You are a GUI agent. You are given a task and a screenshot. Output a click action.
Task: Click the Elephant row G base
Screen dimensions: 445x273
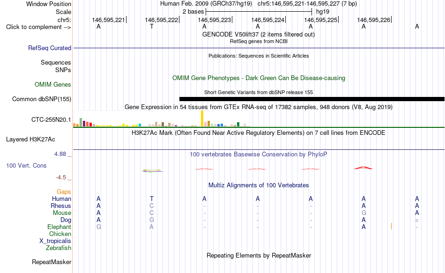98,227
